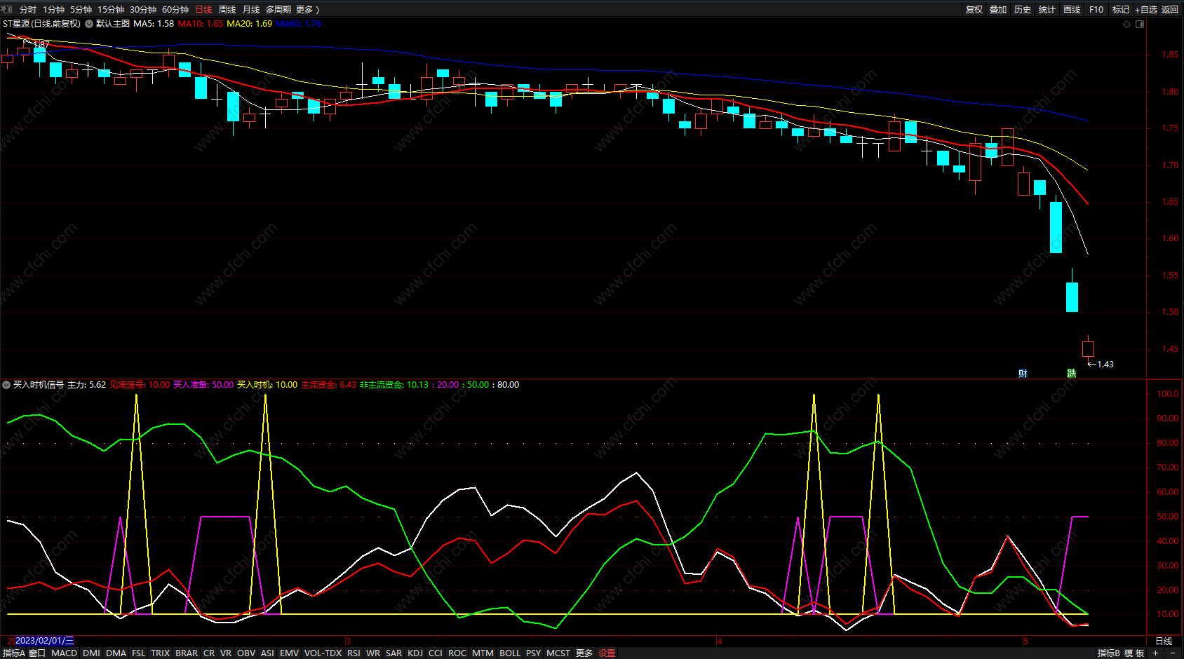The width and height of the screenshot is (1184, 659).
Task: Open the 画线 drawing tools
Action: (1071, 9)
